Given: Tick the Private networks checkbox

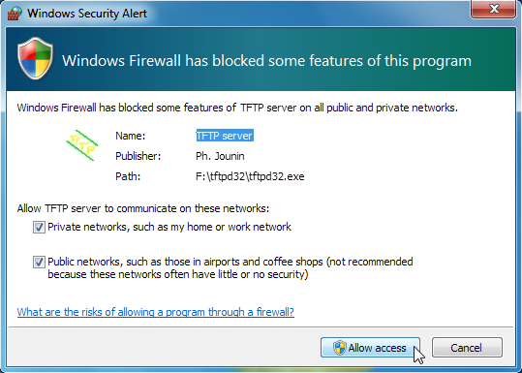Looking at the screenshot, I should (39, 227).
